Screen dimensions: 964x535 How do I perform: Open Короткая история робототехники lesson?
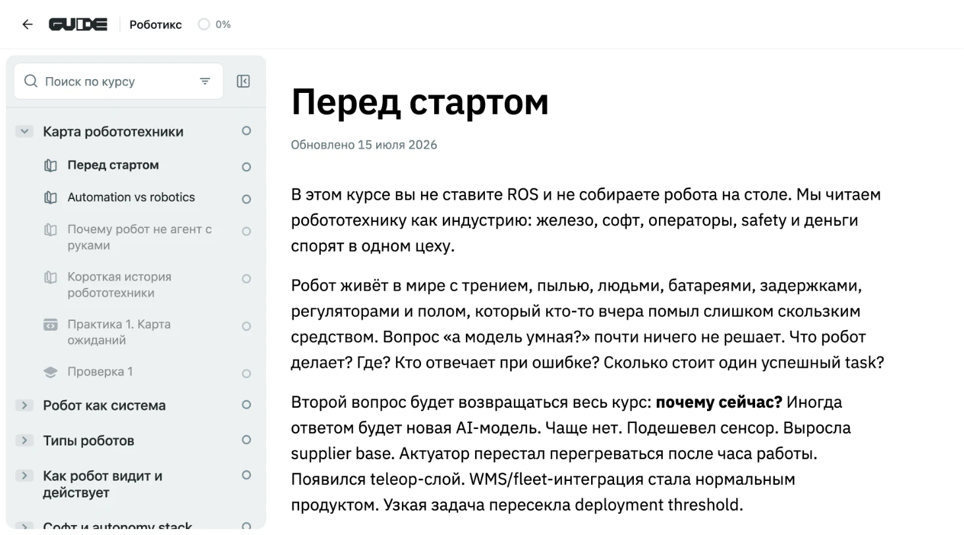tap(119, 285)
